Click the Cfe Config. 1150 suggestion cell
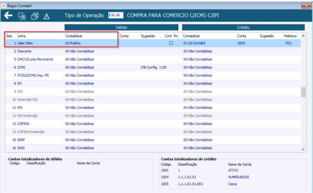 tap(153, 67)
